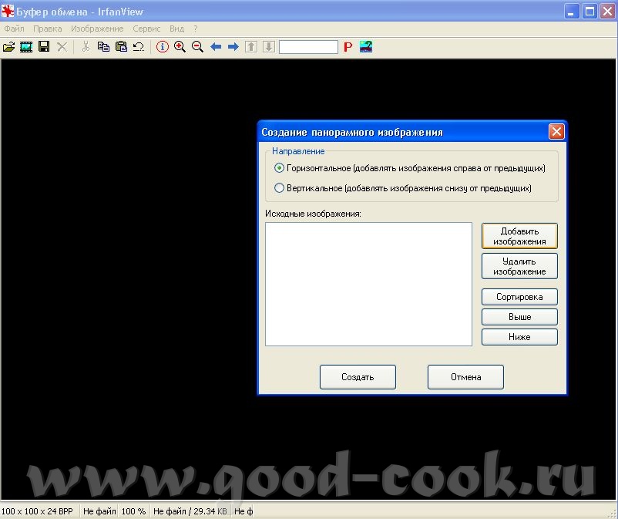The height and width of the screenshot is (519, 618).
Task: Open image Information red circle icon
Action: pyautogui.click(x=162, y=47)
